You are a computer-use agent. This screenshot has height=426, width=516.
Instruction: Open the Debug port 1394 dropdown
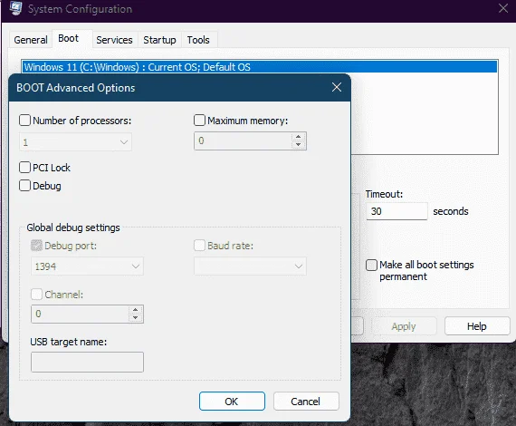click(87, 266)
